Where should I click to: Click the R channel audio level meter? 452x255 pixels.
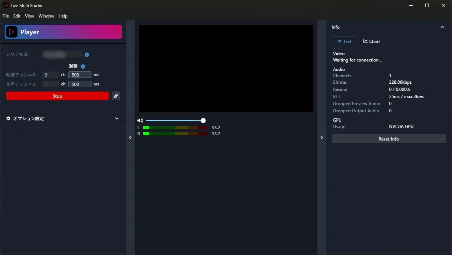(175, 134)
